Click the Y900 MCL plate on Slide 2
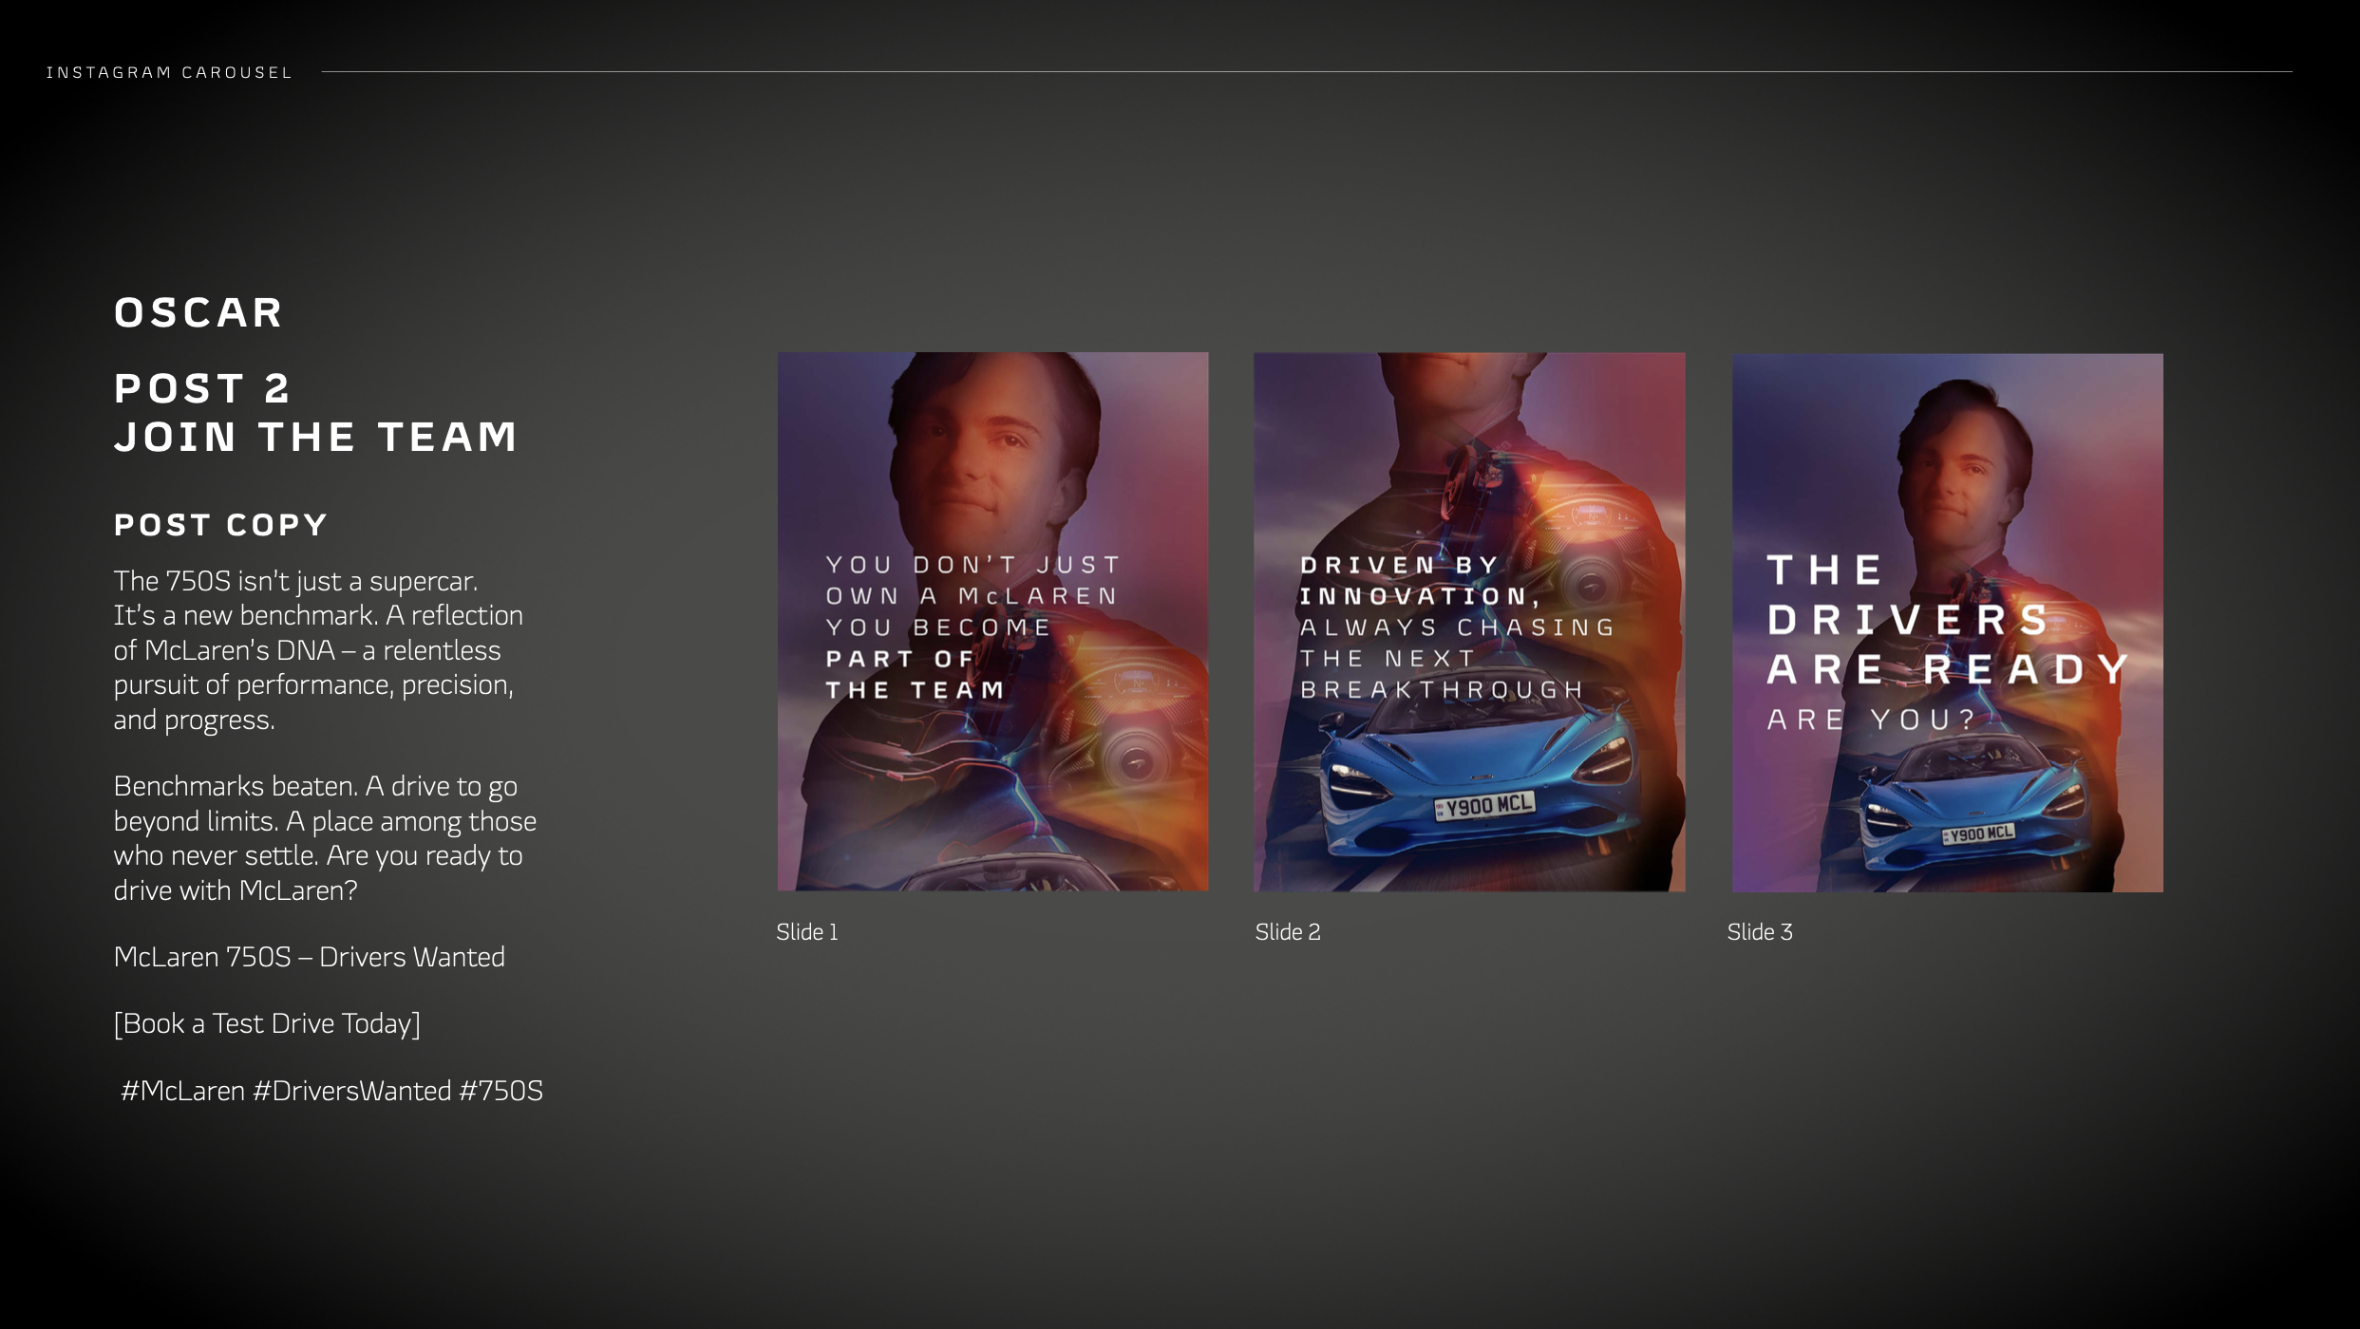The width and height of the screenshot is (2360, 1329). (x=1484, y=806)
